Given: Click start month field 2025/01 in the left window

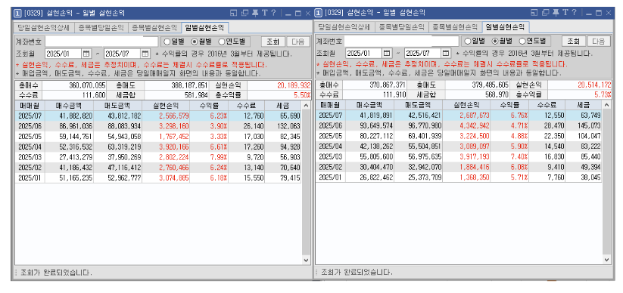Looking at the screenshot, I should (64, 54).
